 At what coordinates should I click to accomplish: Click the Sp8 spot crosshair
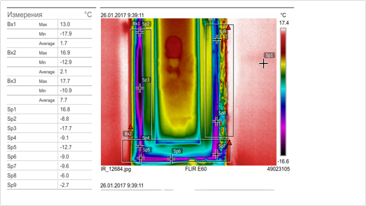click(216, 121)
